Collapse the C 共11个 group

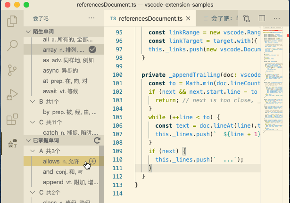pos(33,122)
